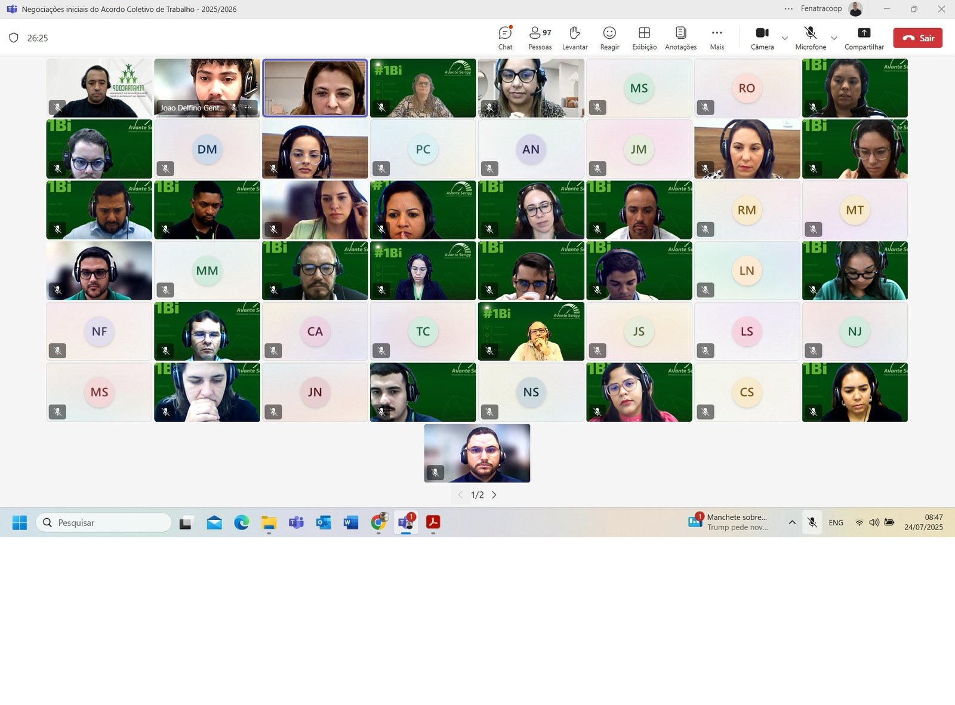Expand microphone options dropdown arrow
Image resolution: width=955 pixels, height=705 pixels.
(x=834, y=38)
